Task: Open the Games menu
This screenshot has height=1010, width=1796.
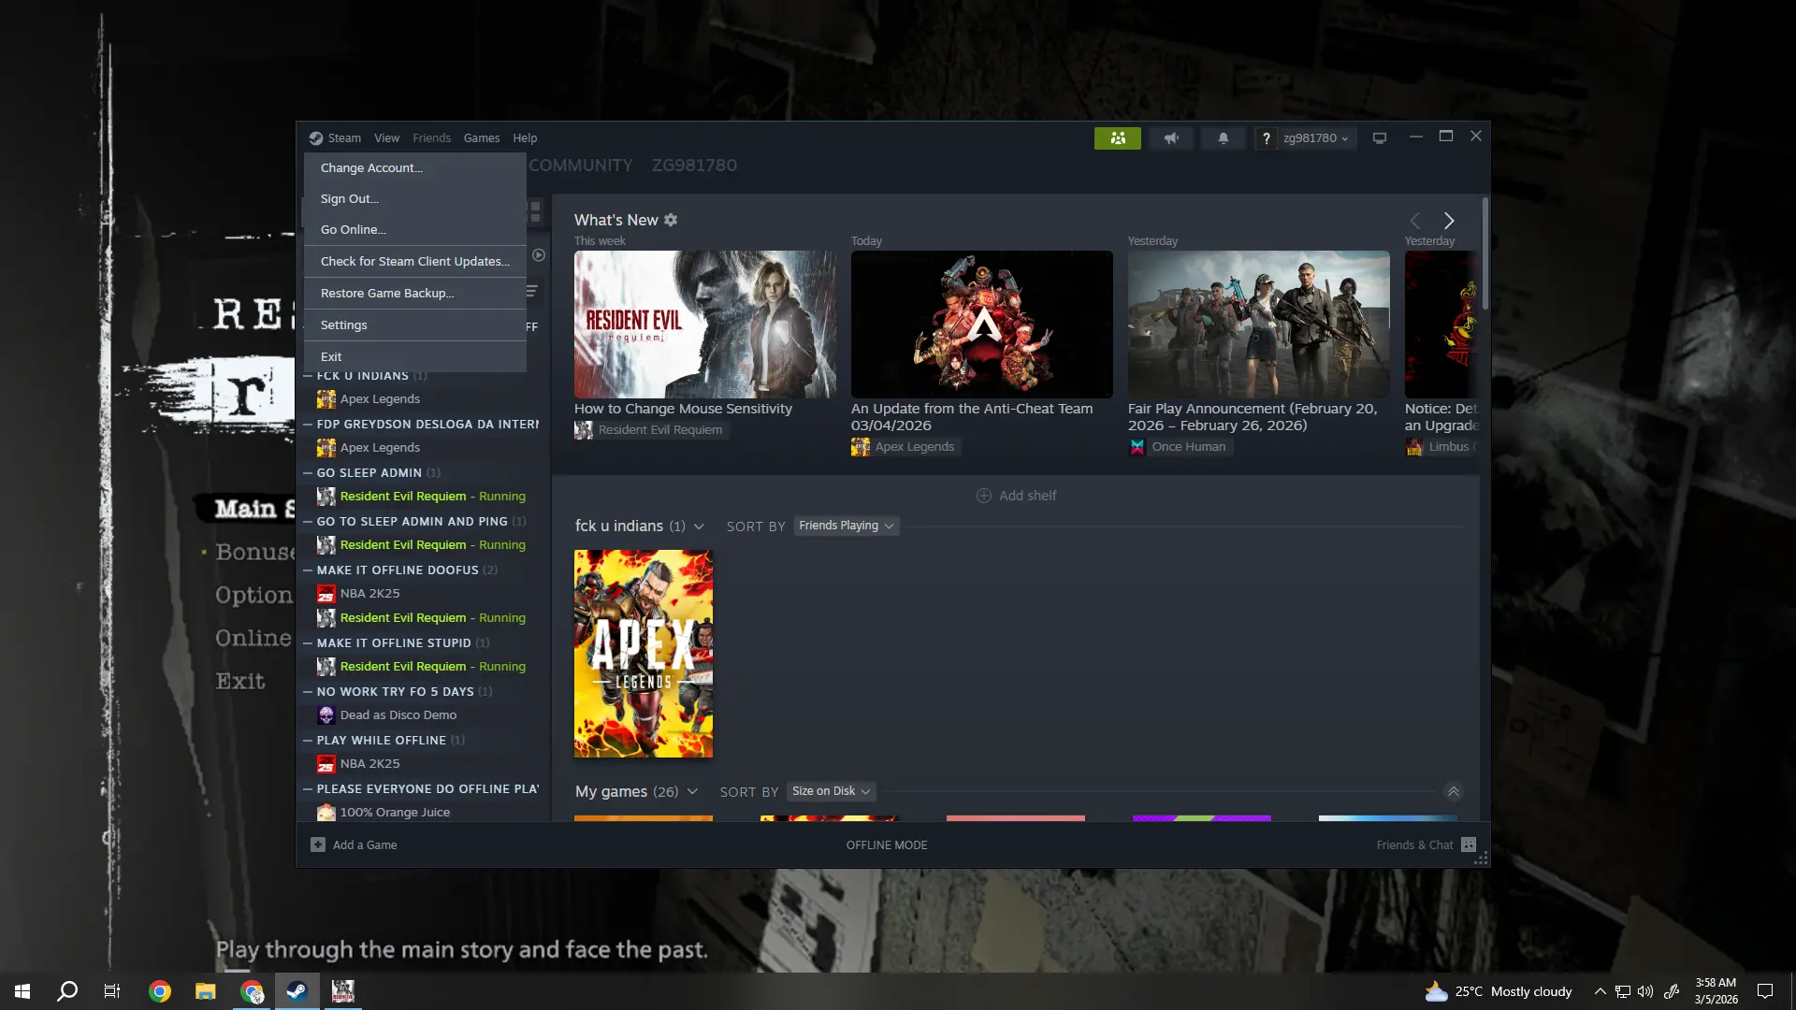Action: [x=482, y=138]
